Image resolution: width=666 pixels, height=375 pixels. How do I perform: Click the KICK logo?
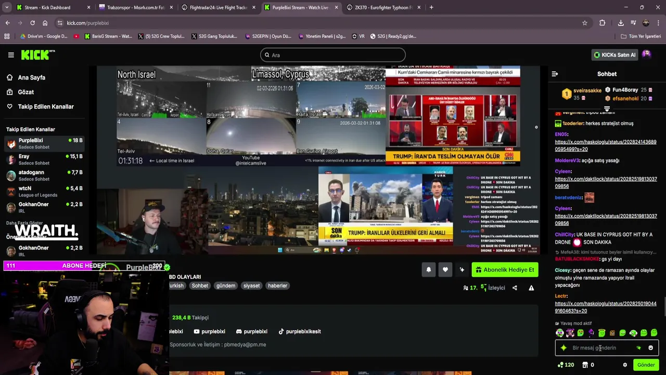pos(38,55)
